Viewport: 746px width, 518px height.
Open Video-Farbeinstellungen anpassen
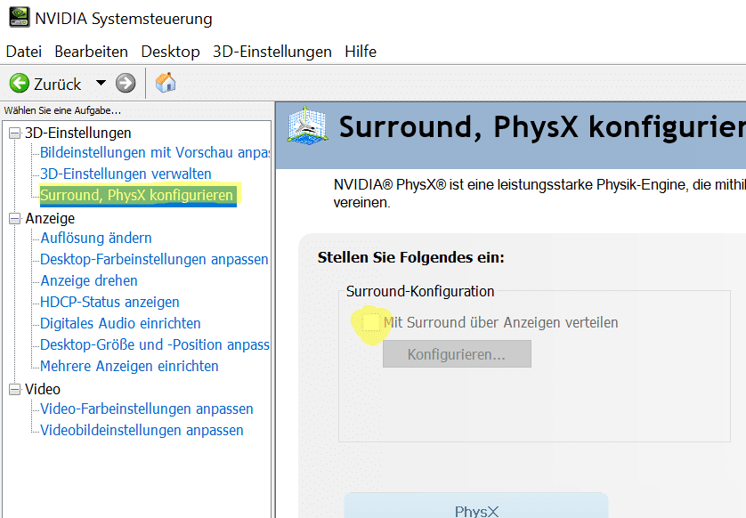[x=147, y=409]
